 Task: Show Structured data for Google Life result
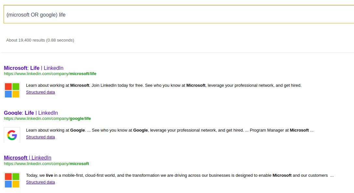coord(40,137)
